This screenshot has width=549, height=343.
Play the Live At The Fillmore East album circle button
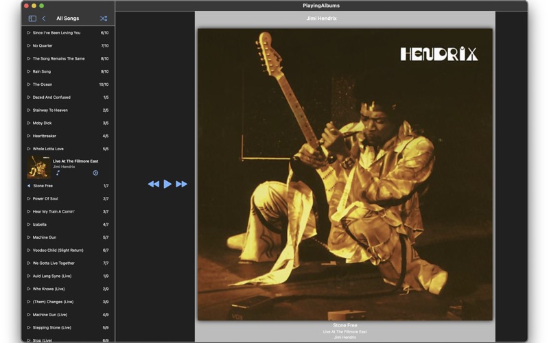pyautogui.click(x=95, y=173)
